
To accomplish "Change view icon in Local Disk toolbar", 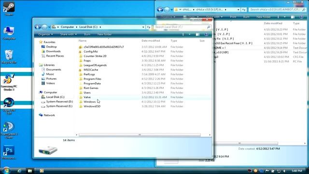I will (183, 34).
